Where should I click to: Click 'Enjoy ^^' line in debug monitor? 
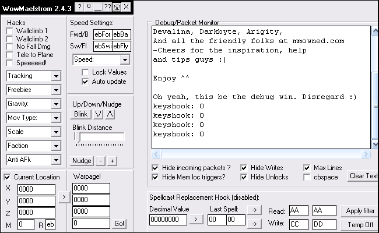click(171, 78)
